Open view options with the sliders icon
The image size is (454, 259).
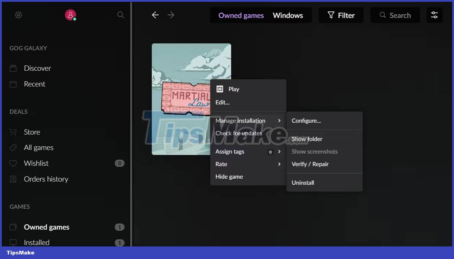coord(434,15)
